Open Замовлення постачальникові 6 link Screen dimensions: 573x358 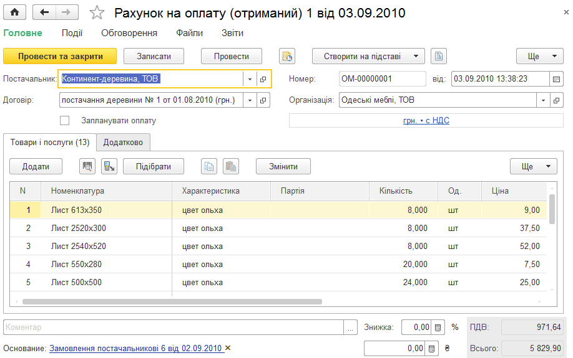pos(135,349)
